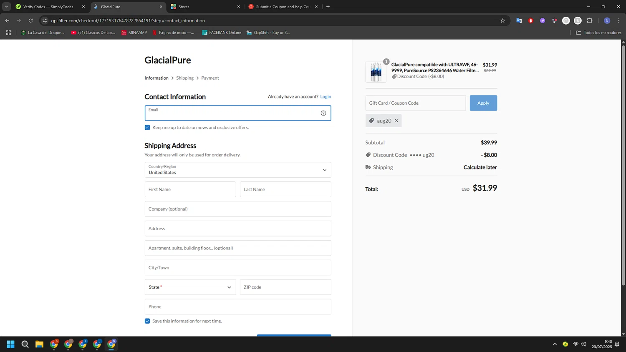Open Windows taskbar search
This screenshot has height=352, width=626.
point(25,344)
